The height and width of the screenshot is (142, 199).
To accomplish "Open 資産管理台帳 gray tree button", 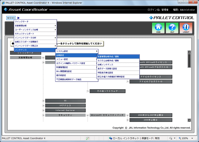I will coord(25,58).
